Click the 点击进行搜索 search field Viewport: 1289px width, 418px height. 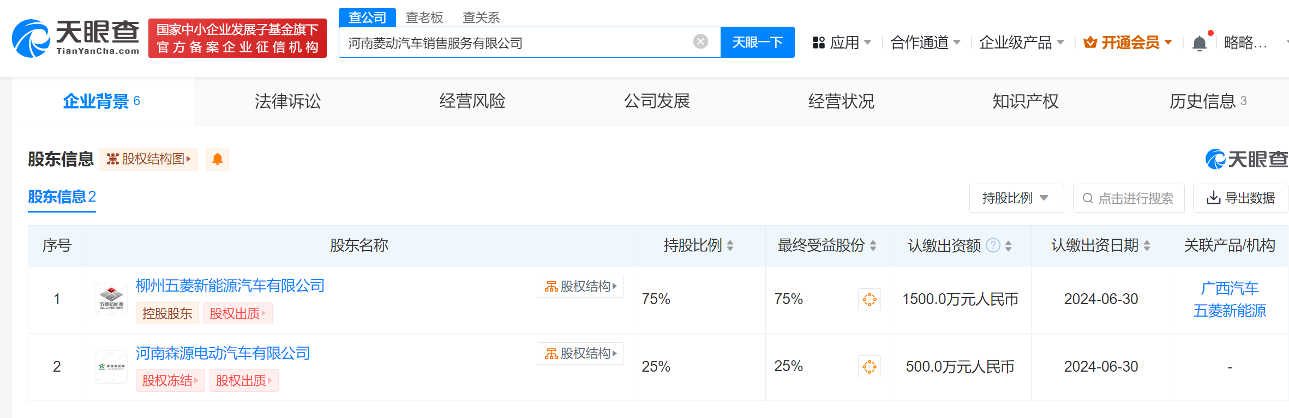pos(1128,198)
